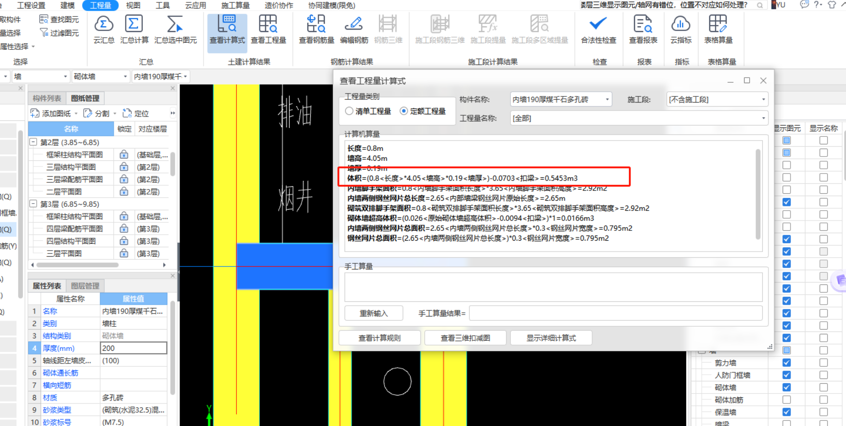Collapse 第3层 (6.85~9.85) tree node

tap(33, 204)
